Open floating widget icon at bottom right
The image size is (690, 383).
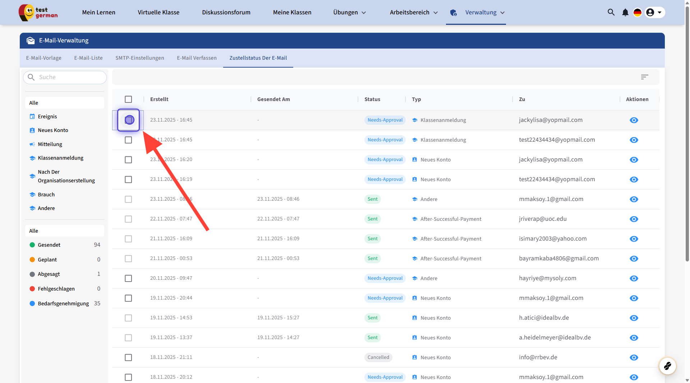667,366
